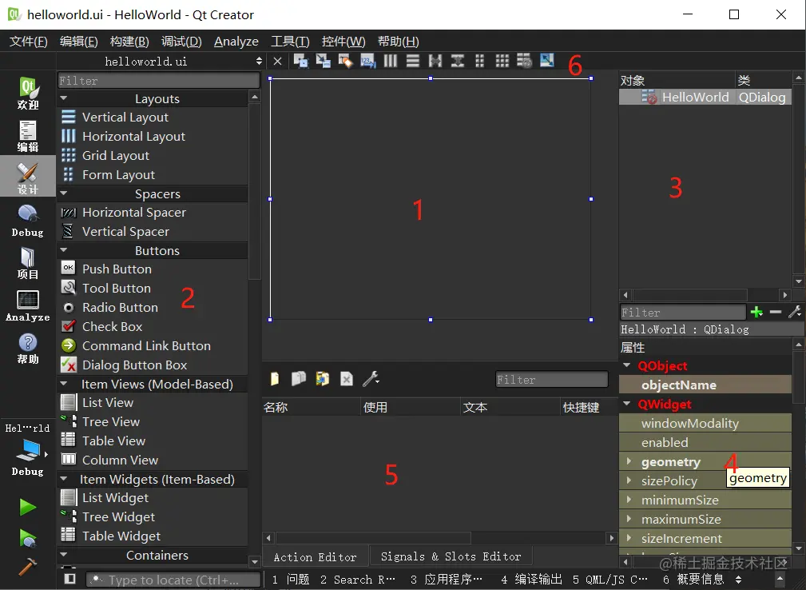806x590 pixels.
Task: Open 编译输出 output pane
Action: [x=531, y=579]
